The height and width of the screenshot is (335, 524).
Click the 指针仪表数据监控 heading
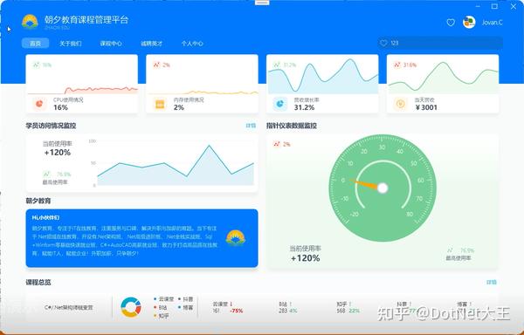point(292,126)
